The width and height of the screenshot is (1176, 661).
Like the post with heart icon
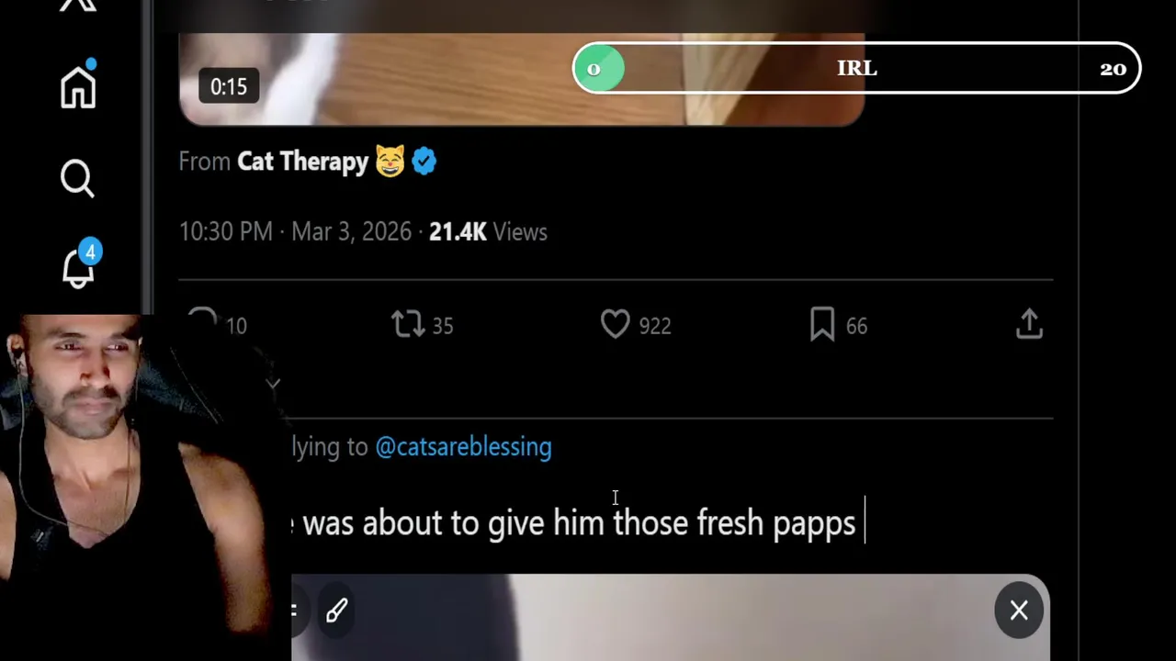[x=616, y=325]
